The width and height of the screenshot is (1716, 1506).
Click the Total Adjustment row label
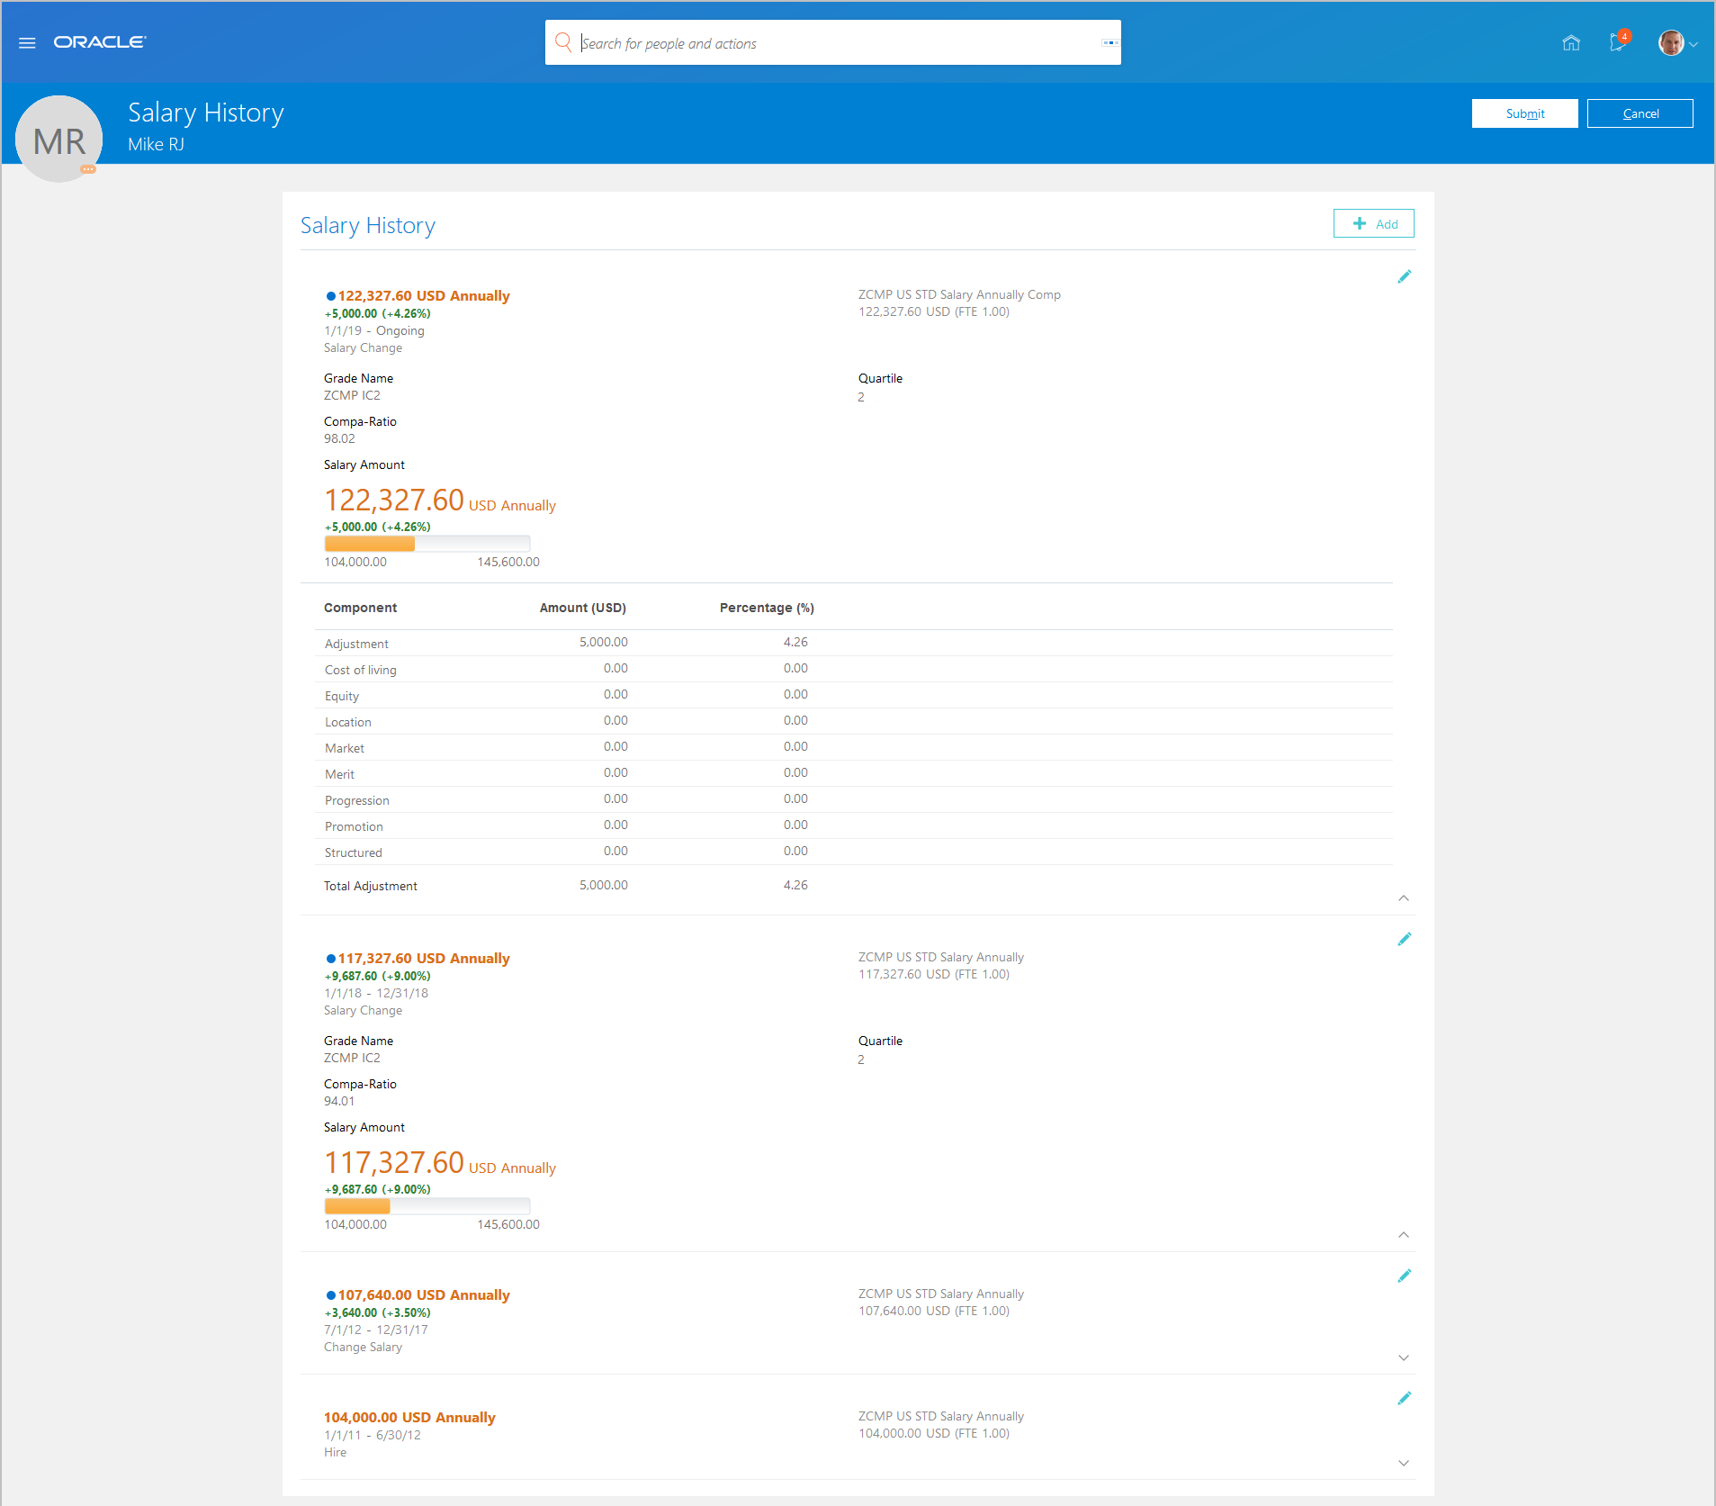[371, 886]
